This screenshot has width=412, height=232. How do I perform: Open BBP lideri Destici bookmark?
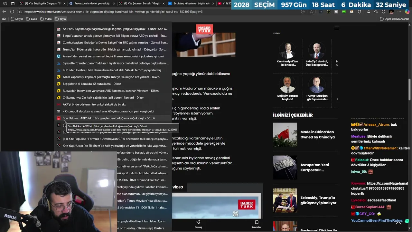pyautogui.click(x=113, y=70)
